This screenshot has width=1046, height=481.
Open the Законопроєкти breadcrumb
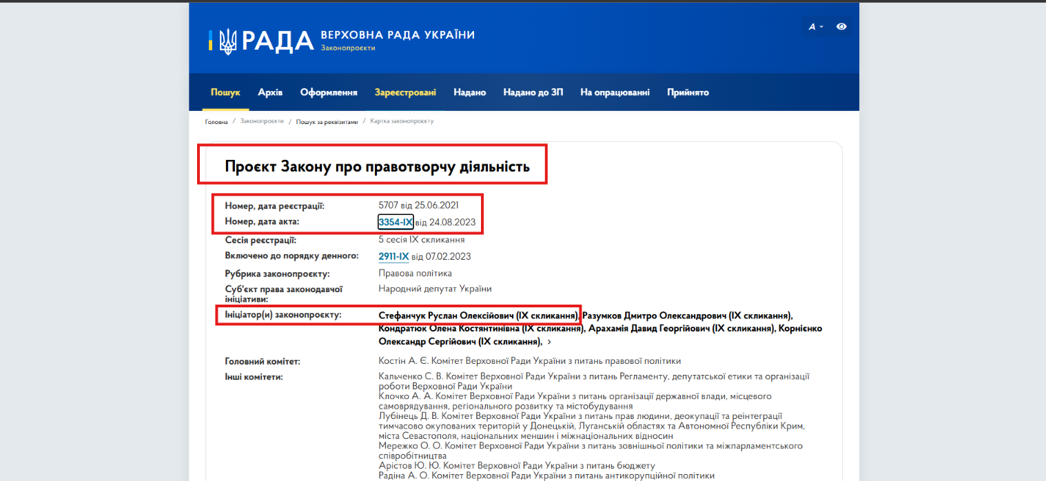point(262,121)
